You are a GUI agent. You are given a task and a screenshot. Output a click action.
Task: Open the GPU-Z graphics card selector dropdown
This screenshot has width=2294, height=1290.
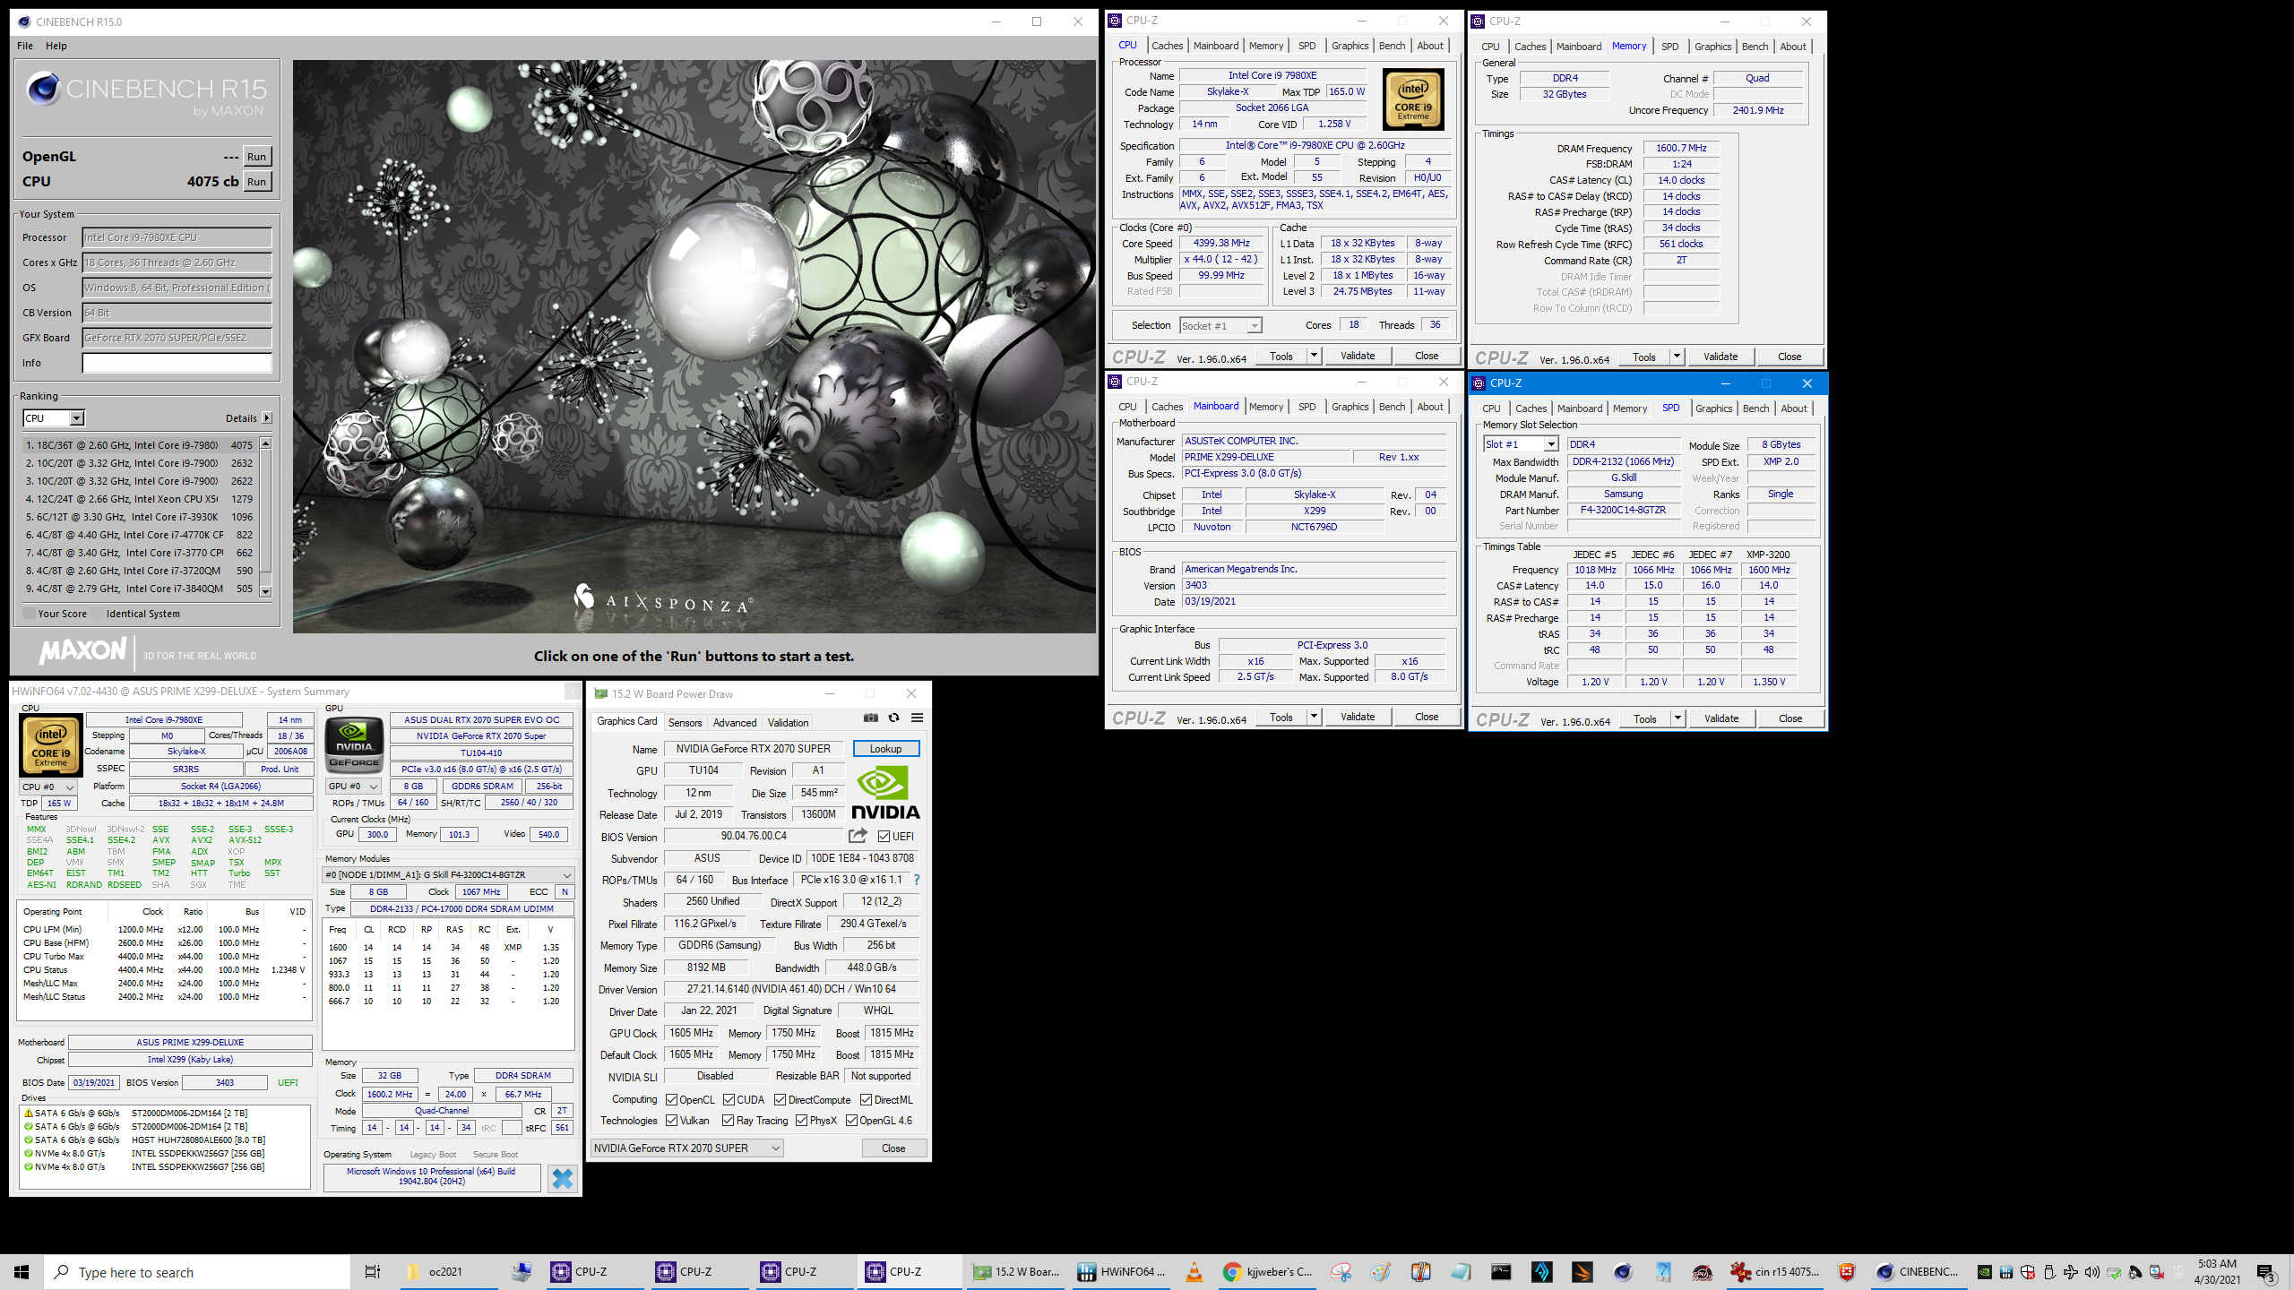click(687, 1148)
